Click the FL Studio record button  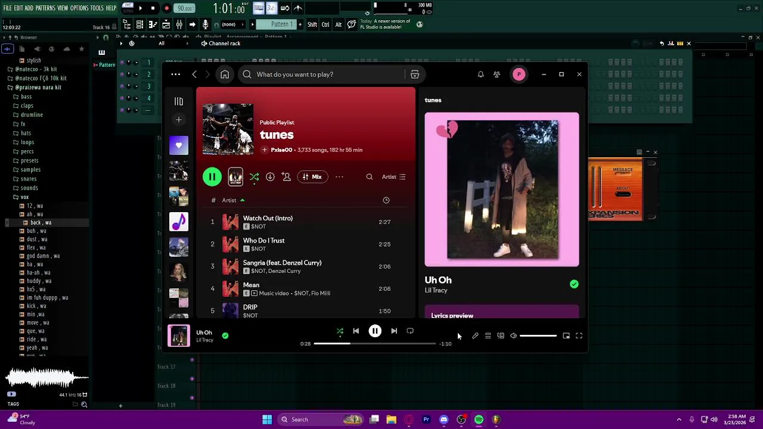click(166, 8)
